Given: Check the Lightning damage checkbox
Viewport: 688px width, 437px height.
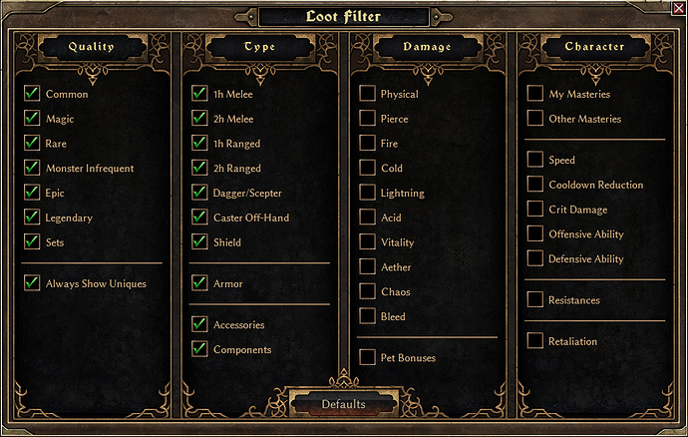Looking at the screenshot, I should click(367, 193).
